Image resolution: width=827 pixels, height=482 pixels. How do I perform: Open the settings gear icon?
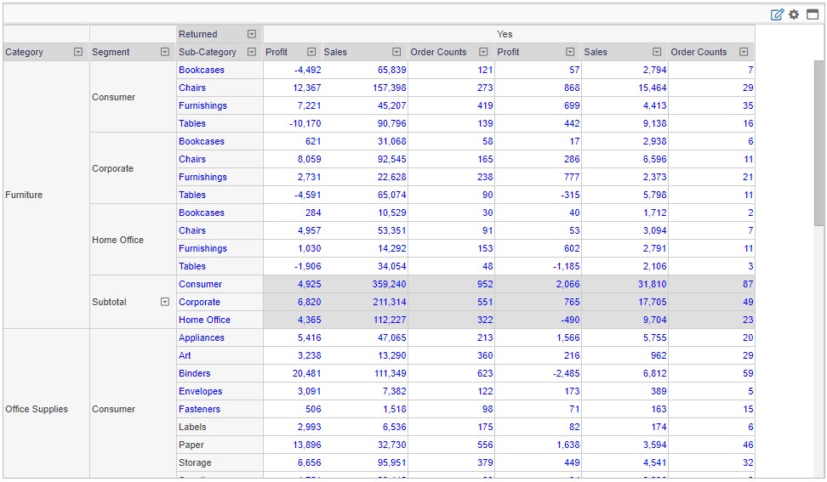[x=794, y=14]
